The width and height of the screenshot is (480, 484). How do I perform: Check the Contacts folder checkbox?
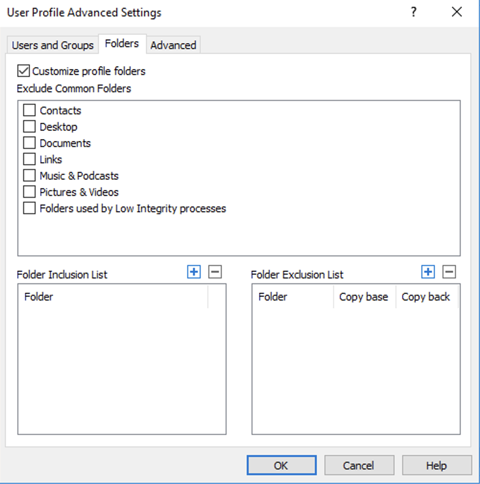(x=30, y=110)
